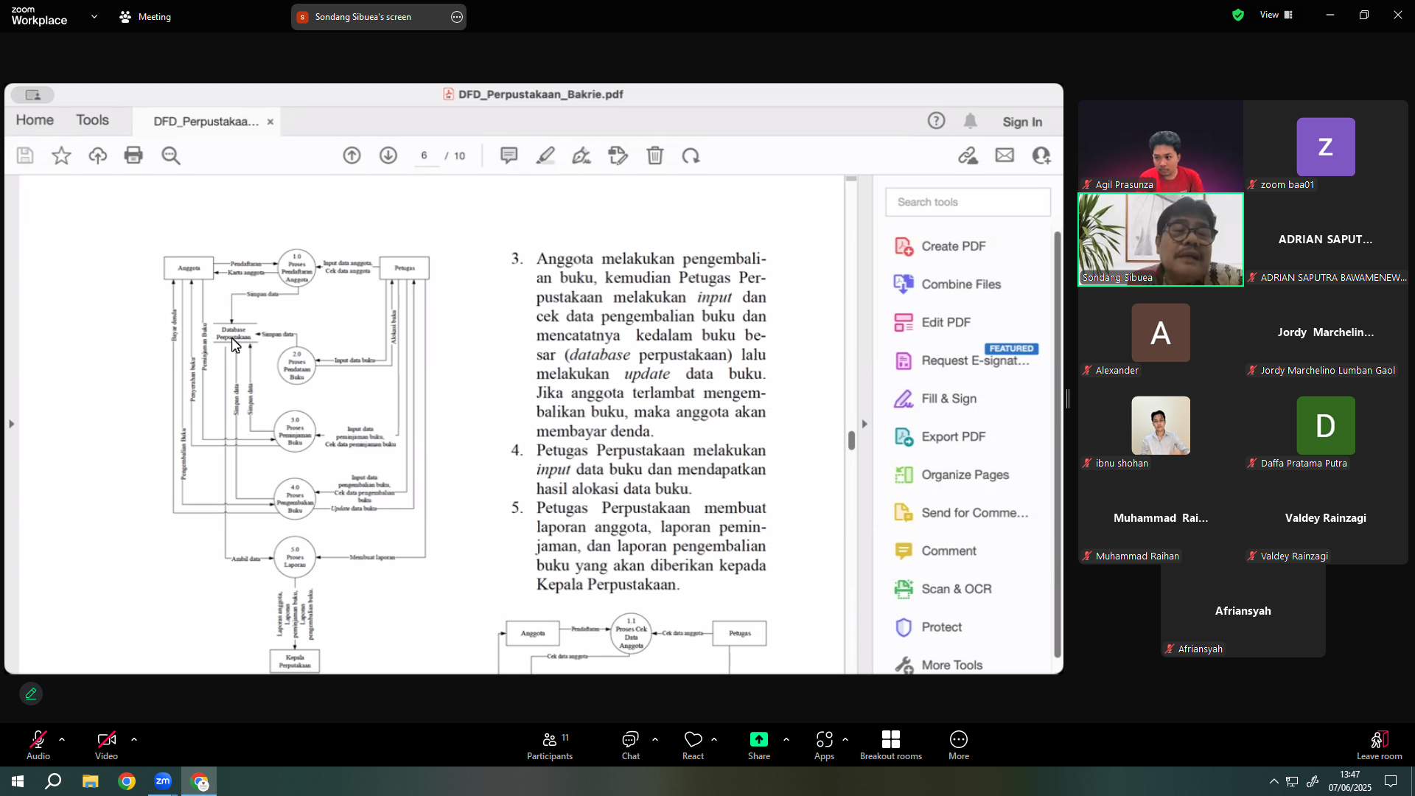Collapse the right tools pane arrow
The height and width of the screenshot is (796, 1415).
[x=864, y=424]
